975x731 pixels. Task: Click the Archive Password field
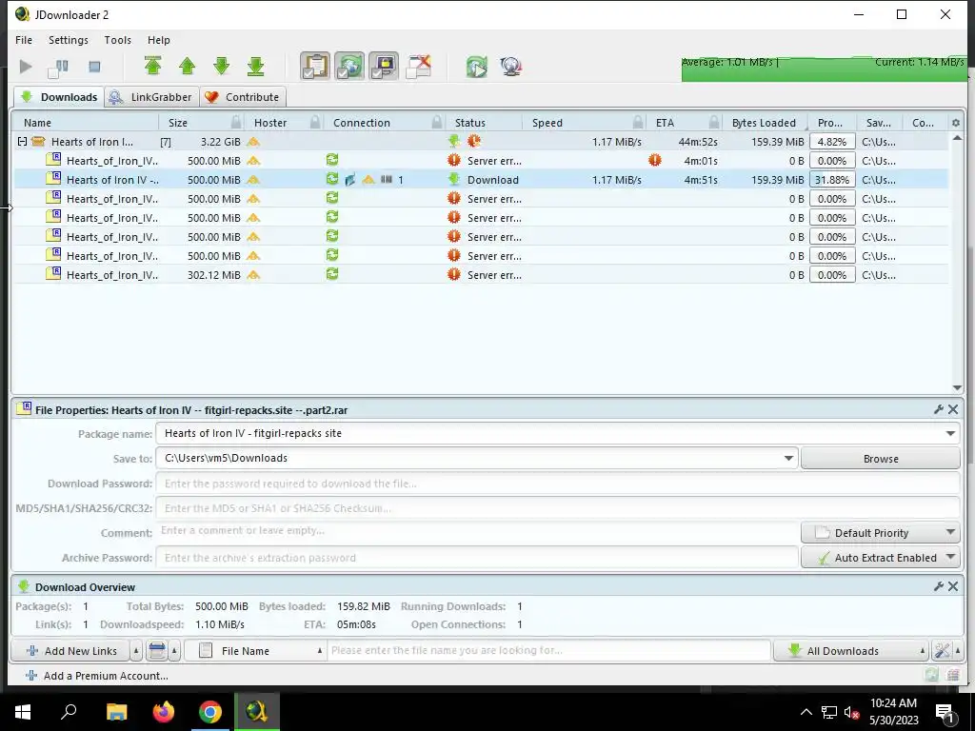(x=477, y=558)
